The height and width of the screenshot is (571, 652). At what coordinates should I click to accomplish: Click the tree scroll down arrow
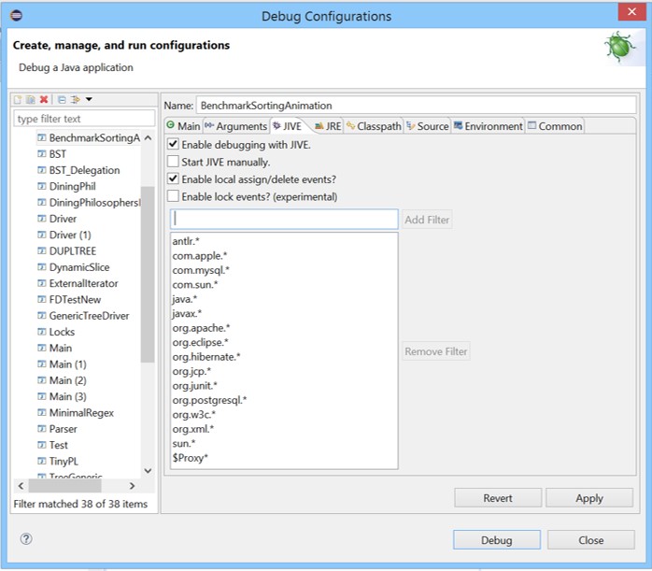click(x=148, y=471)
